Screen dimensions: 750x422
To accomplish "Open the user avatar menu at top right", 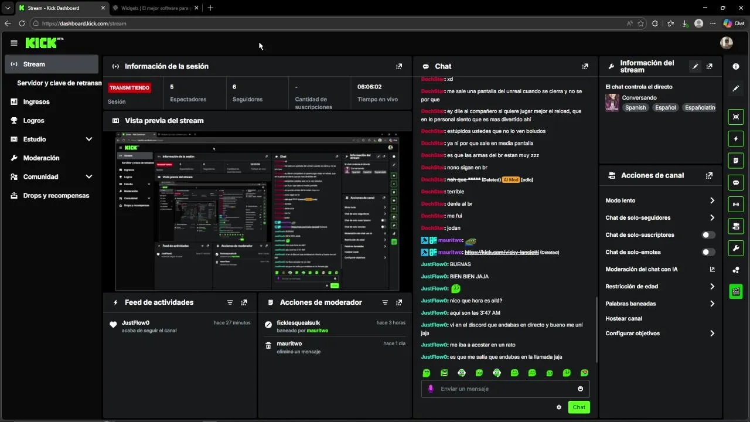I will [727, 43].
